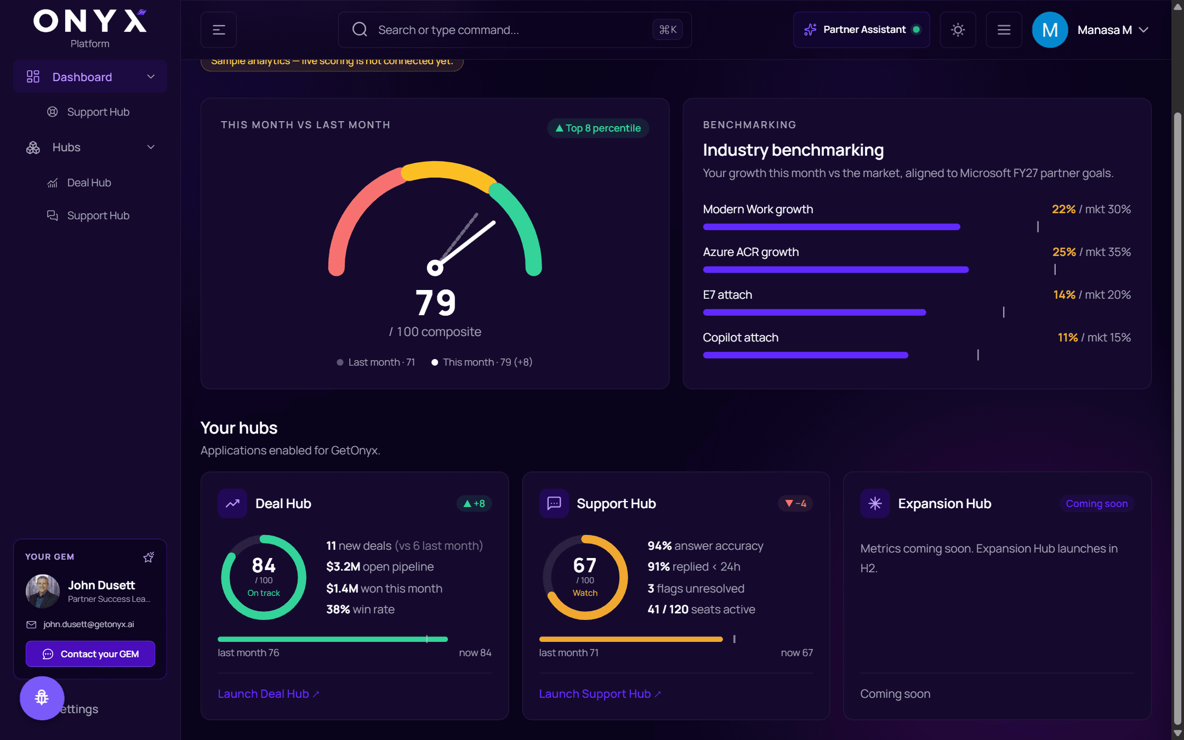Click the Support Hub -4 change badge

[795, 503]
